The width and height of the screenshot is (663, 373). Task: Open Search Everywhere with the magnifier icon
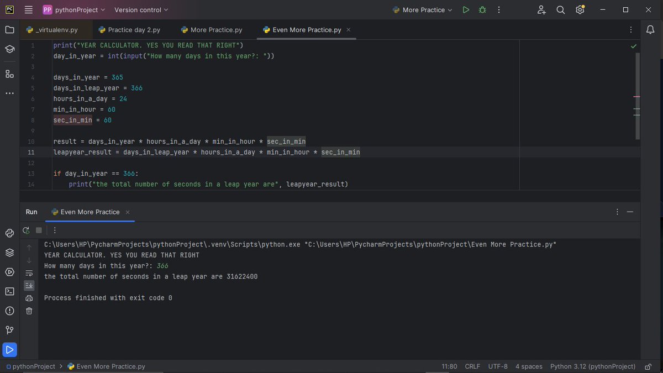point(560,10)
